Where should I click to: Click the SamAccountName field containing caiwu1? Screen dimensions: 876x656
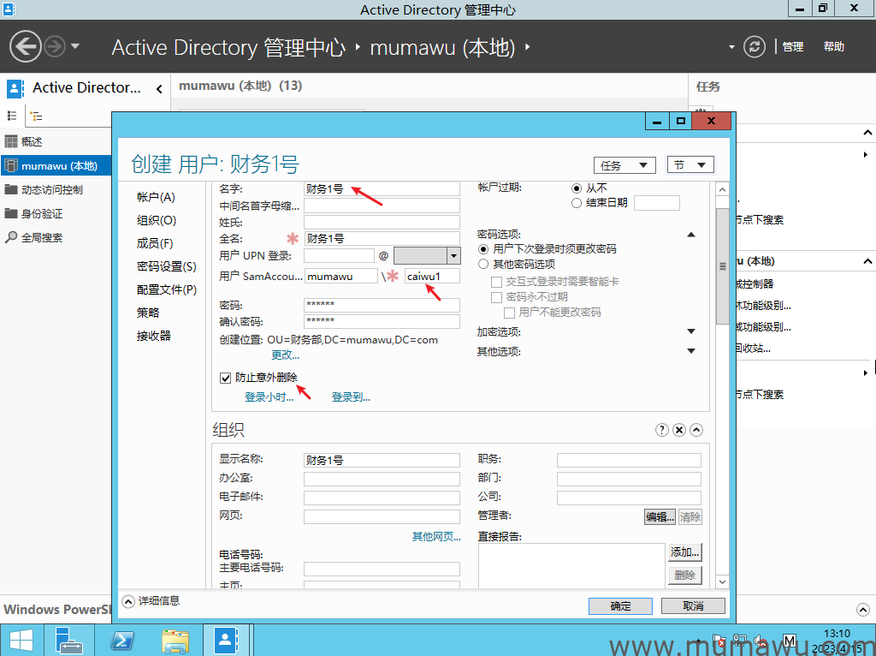coord(432,276)
